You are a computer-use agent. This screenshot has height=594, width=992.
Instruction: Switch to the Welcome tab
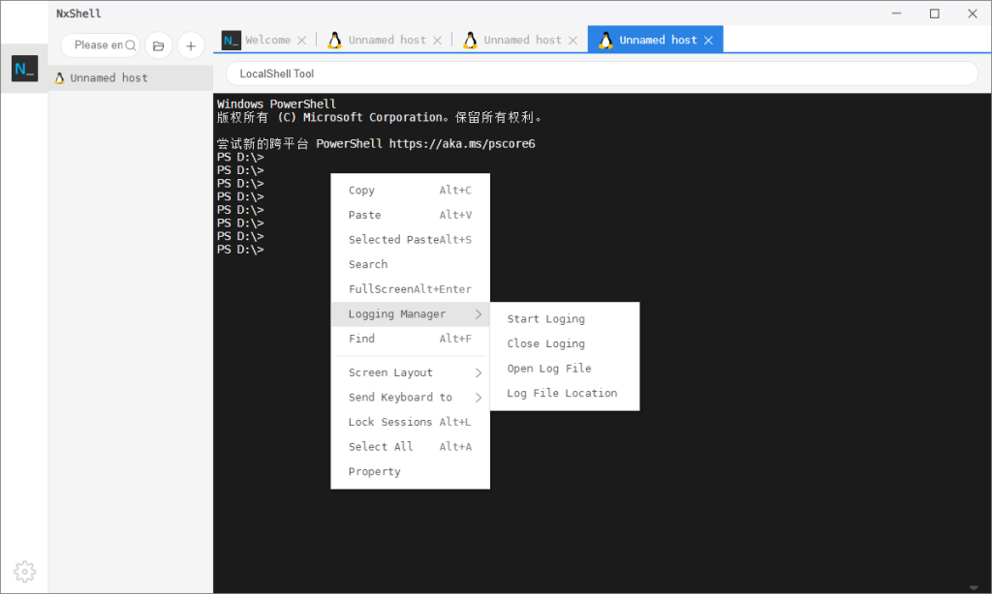tap(266, 40)
